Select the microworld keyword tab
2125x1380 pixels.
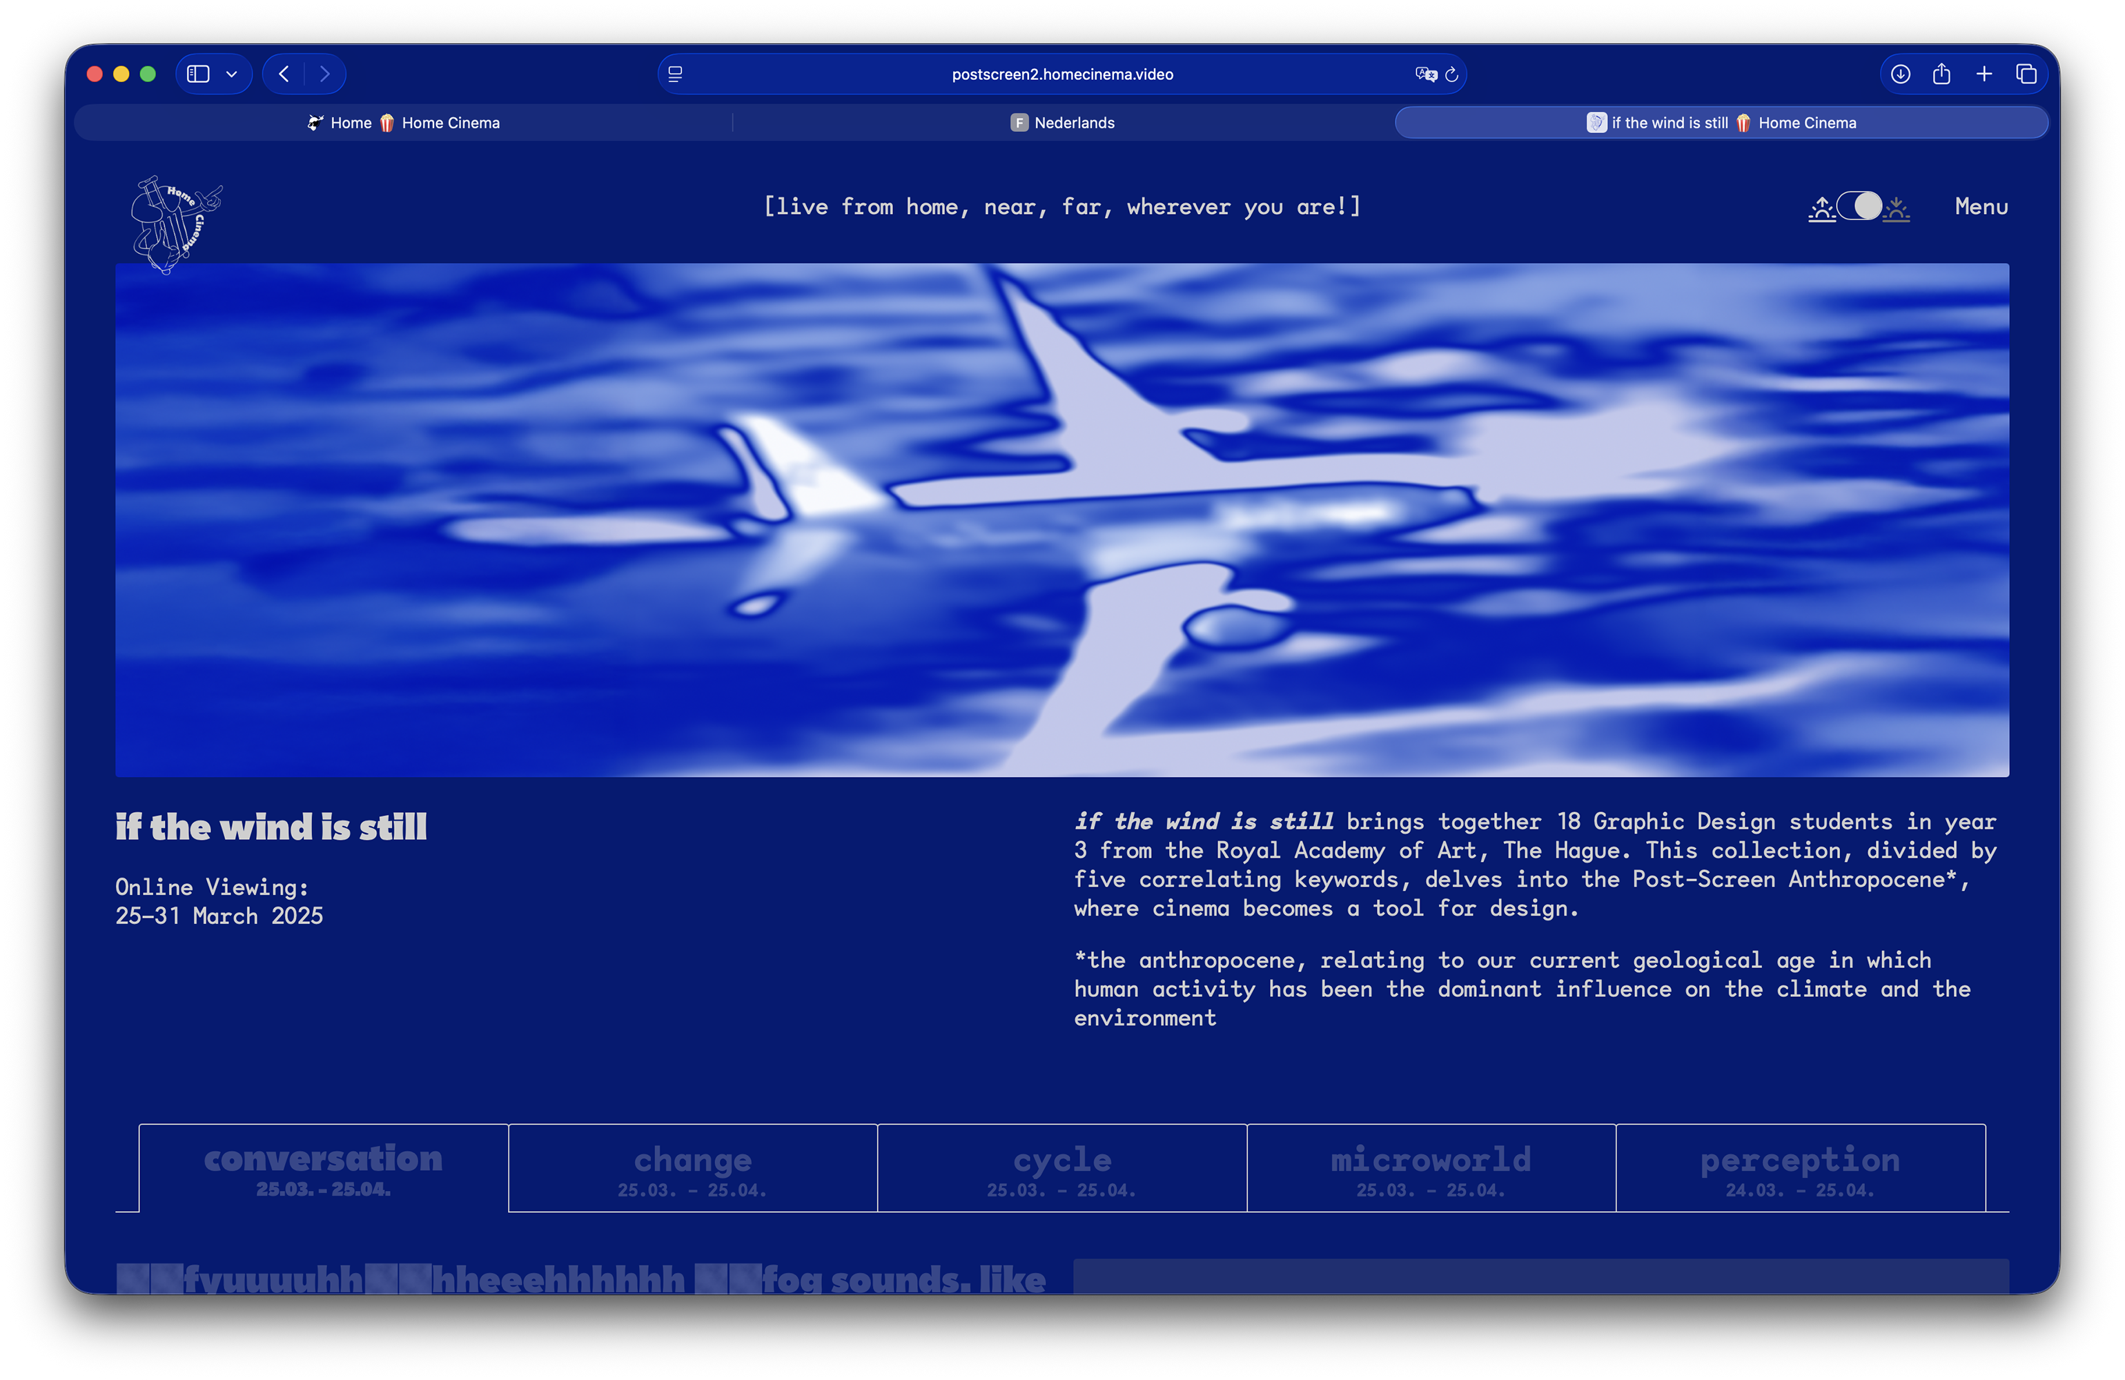(1431, 1167)
